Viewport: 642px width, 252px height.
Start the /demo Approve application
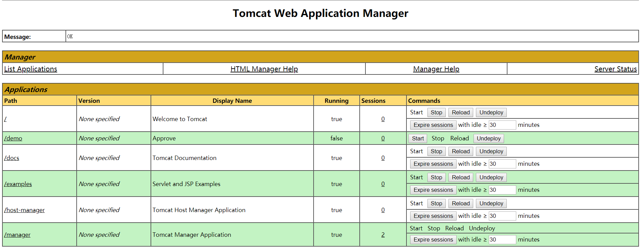click(418, 139)
